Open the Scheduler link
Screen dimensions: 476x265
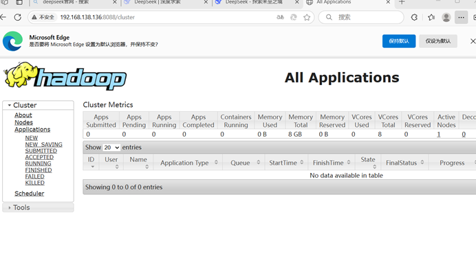click(x=29, y=193)
